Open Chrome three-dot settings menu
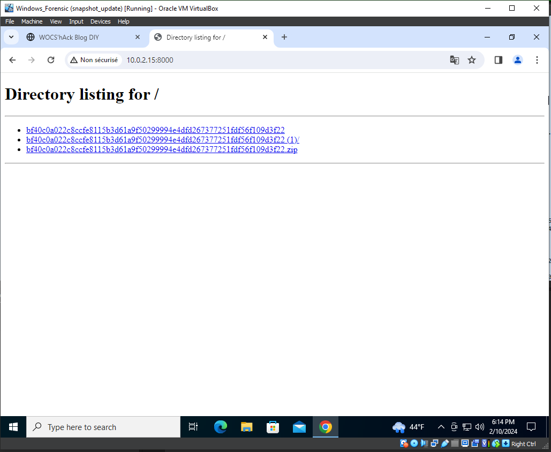The image size is (551, 452). point(537,60)
